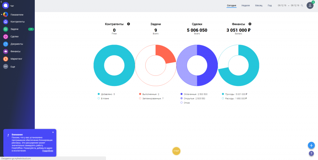Click the blue plus add button

coord(311,145)
